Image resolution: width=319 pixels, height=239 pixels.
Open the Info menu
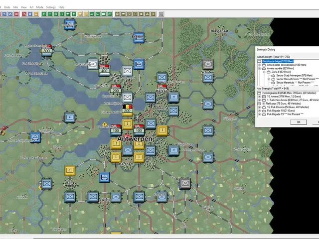(x=15, y=7)
